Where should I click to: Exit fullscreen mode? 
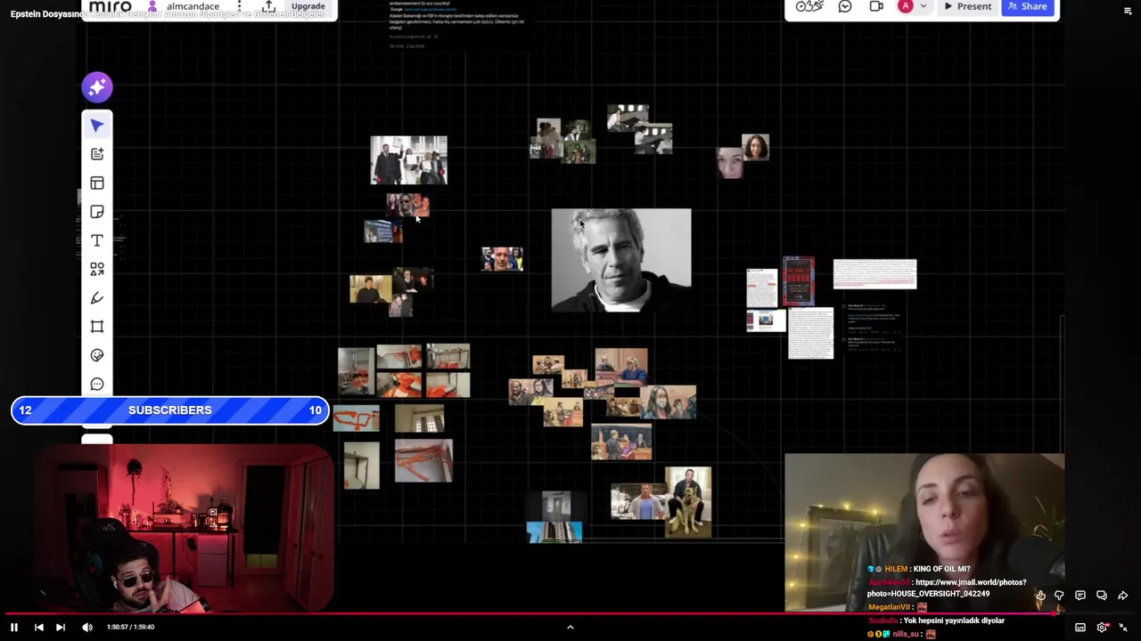(1123, 628)
